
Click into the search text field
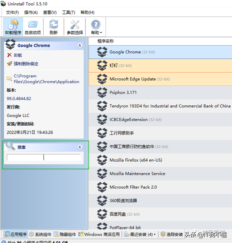click(x=44, y=157)
